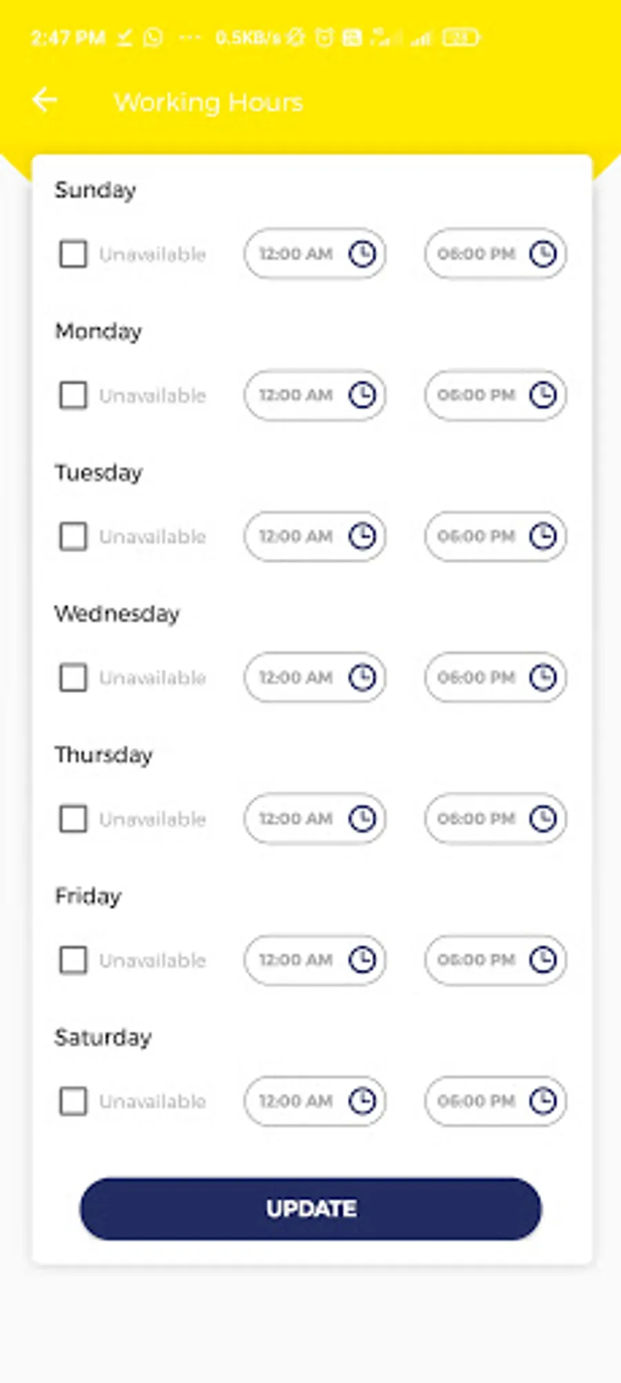Mark Sunday as Unavailable

pyautogui.click(x=73, y=254)
